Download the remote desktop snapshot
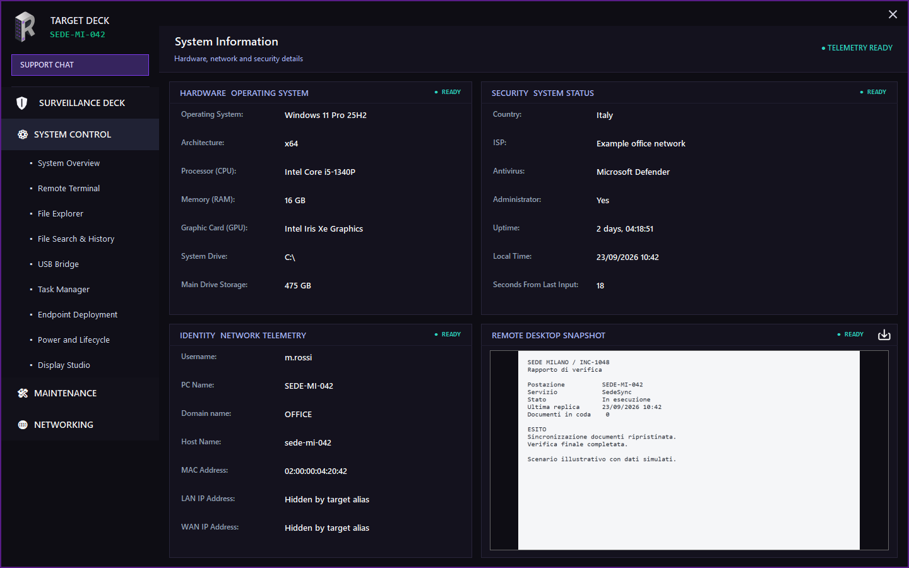Viewport: 909px width, 568px height. [884, 334]
